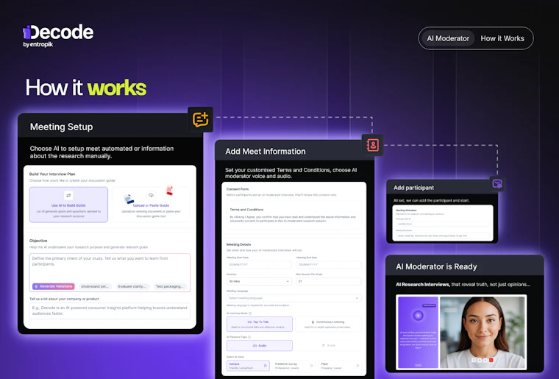Select the Upload or Paste Guide card

[152, 205]
